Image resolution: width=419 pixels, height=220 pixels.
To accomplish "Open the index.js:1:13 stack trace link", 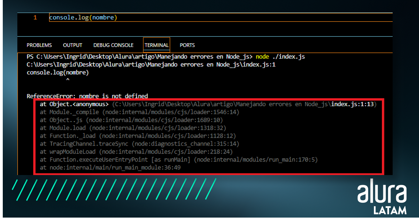I will [353, 104].
